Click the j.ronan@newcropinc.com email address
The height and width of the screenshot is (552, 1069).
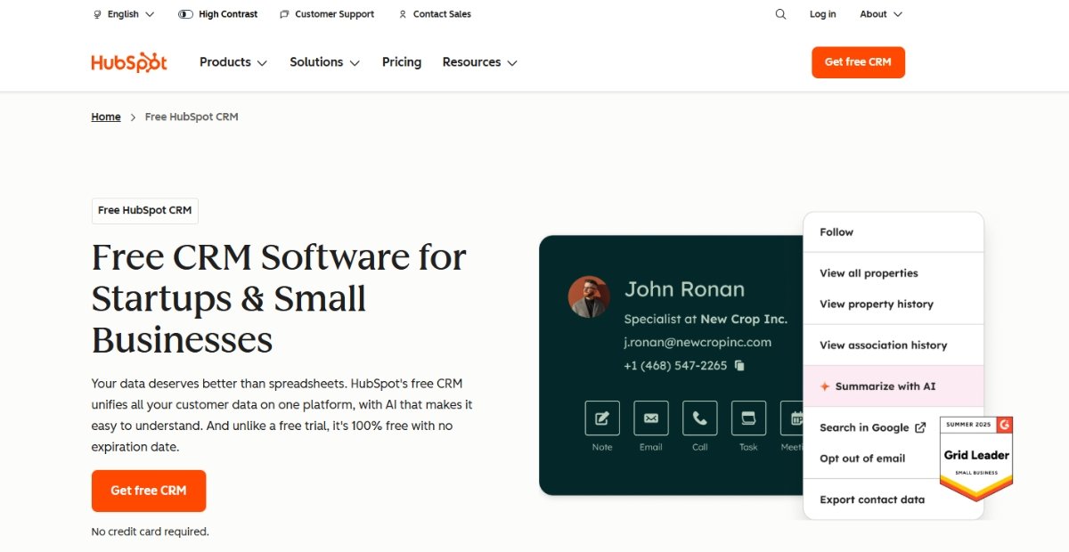click(698, 342)
